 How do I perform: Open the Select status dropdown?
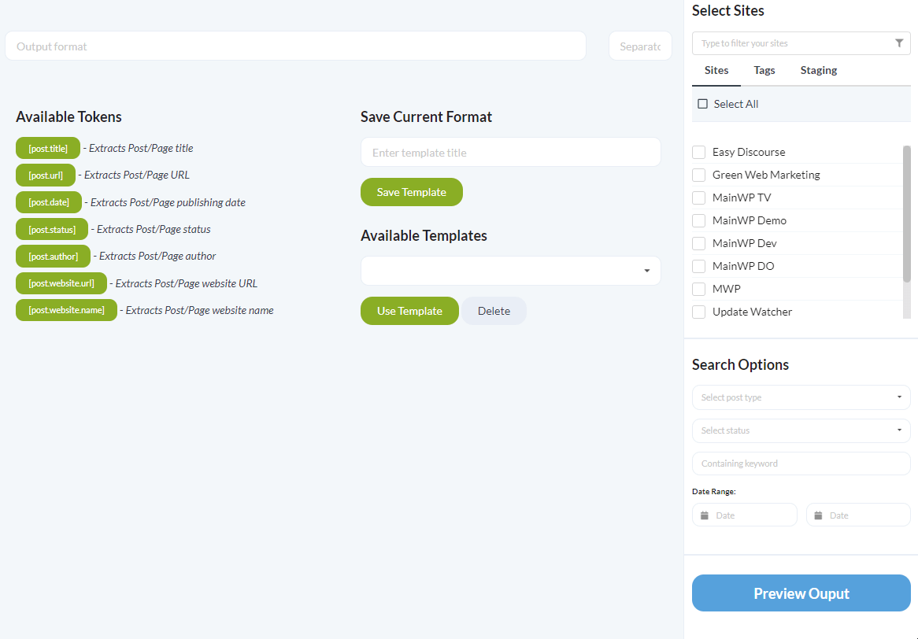[801, 430]
